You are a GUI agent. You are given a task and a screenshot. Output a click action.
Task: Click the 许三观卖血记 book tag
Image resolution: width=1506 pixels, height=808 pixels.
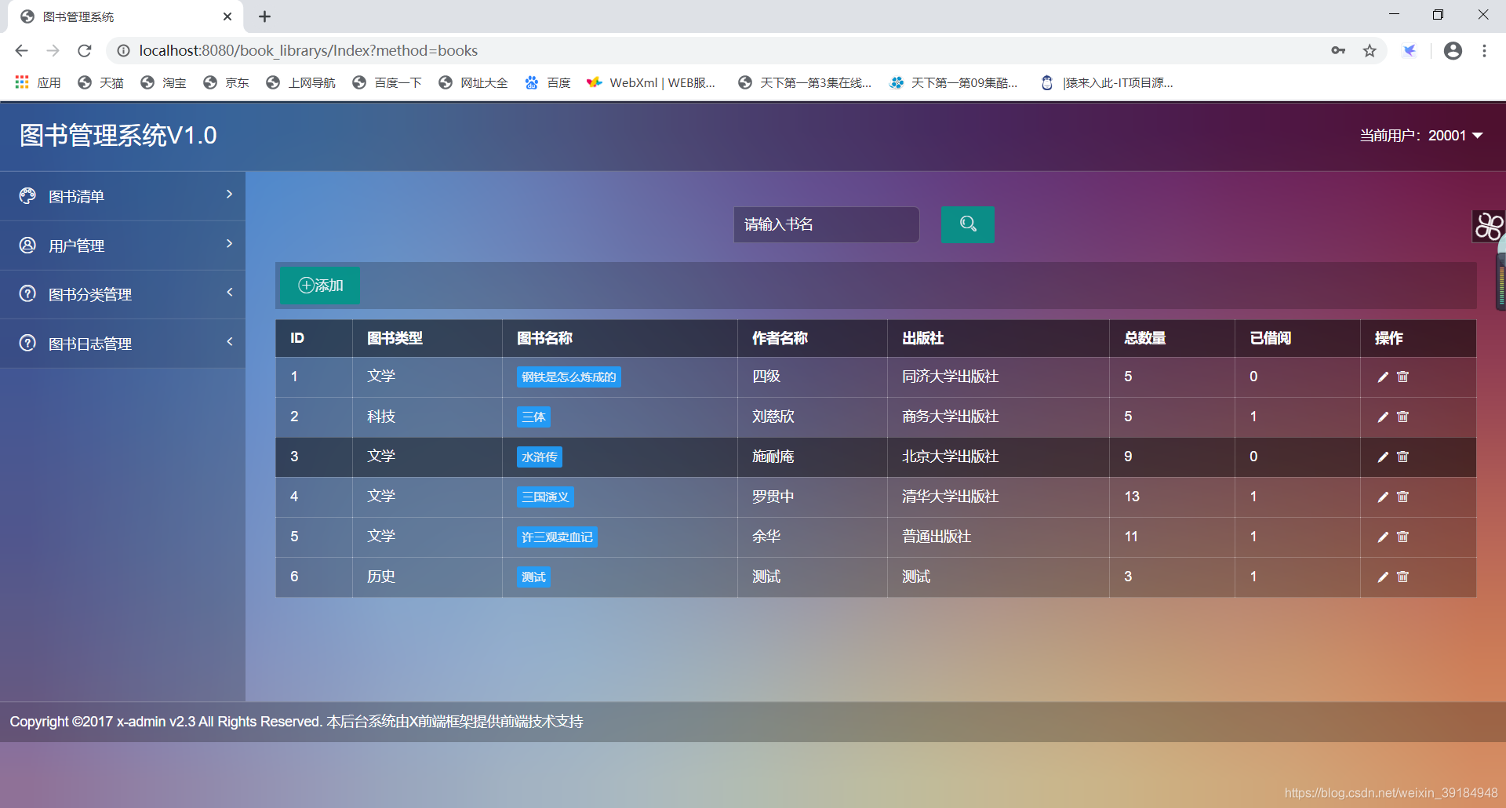557,537
